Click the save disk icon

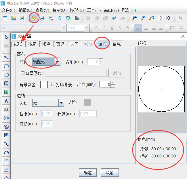pyautogui.click(x=22, y=18)
